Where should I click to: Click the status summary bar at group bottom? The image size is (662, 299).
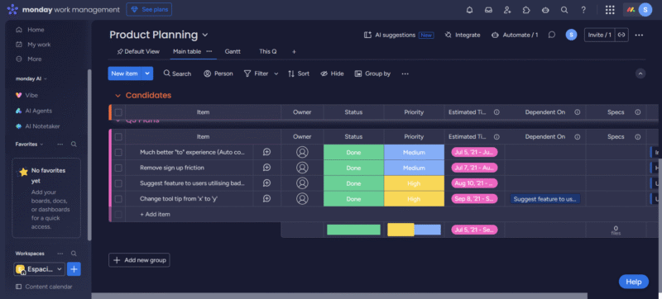[x=354, y=230]
